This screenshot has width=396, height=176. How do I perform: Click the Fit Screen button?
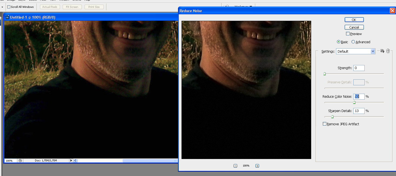click(72, 7)
